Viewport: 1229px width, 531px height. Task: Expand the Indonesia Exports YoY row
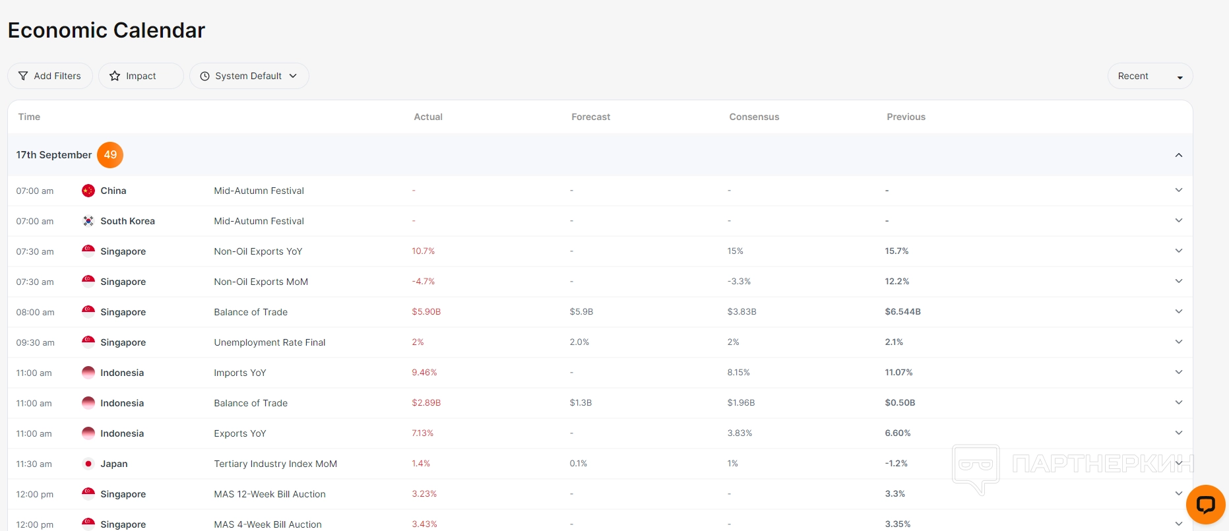pyautogui.click(x=1179, y=433)
